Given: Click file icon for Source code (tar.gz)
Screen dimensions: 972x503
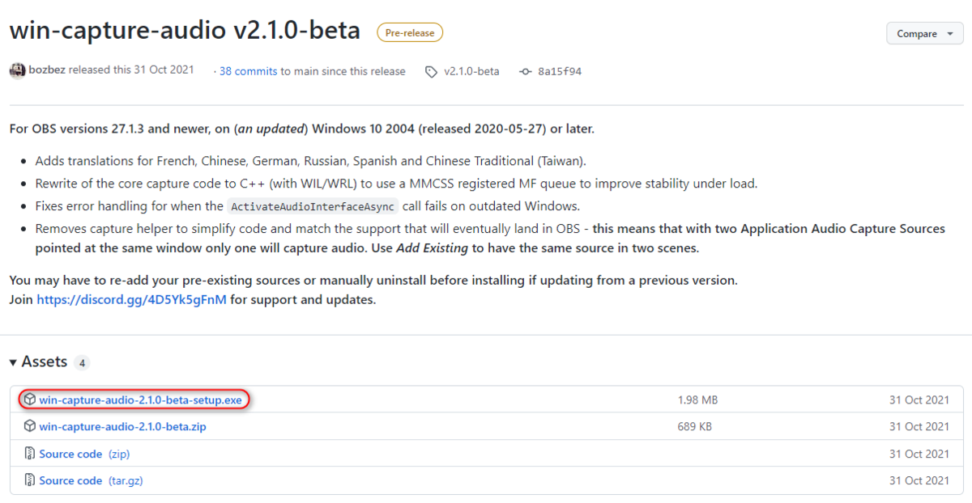Looking at the screenshot, I should (x=29, y=480).
